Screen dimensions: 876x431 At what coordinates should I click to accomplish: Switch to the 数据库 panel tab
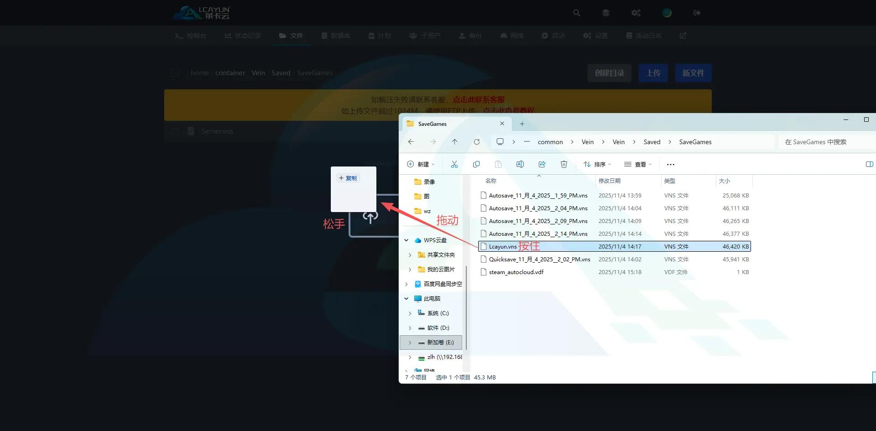pyautogui.click(x=336, y=36)
